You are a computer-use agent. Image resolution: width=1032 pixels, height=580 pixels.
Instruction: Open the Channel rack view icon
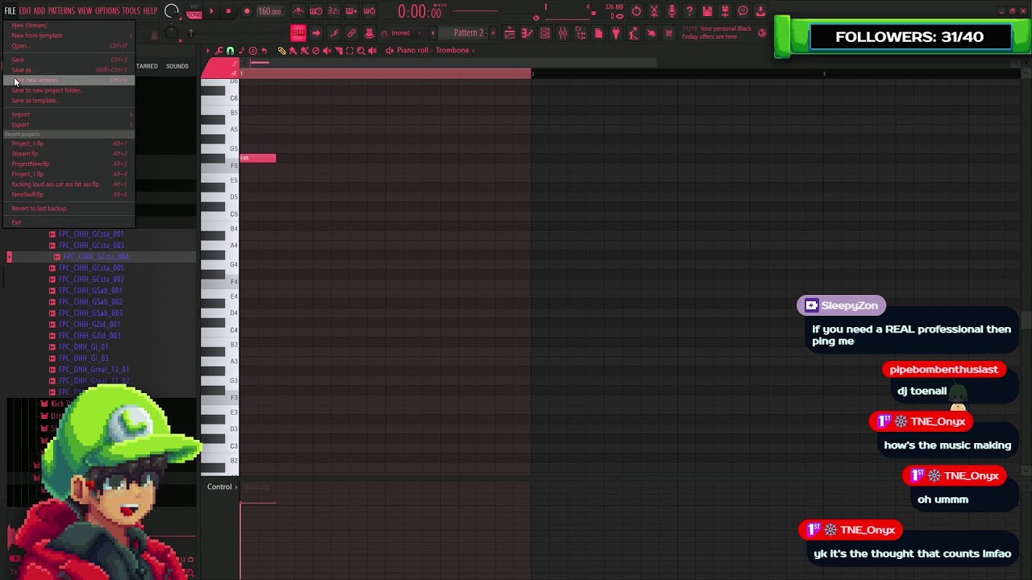pos(545,33)
